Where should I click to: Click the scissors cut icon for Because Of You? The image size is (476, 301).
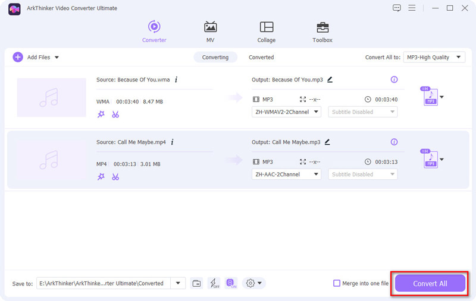point(115,114)
